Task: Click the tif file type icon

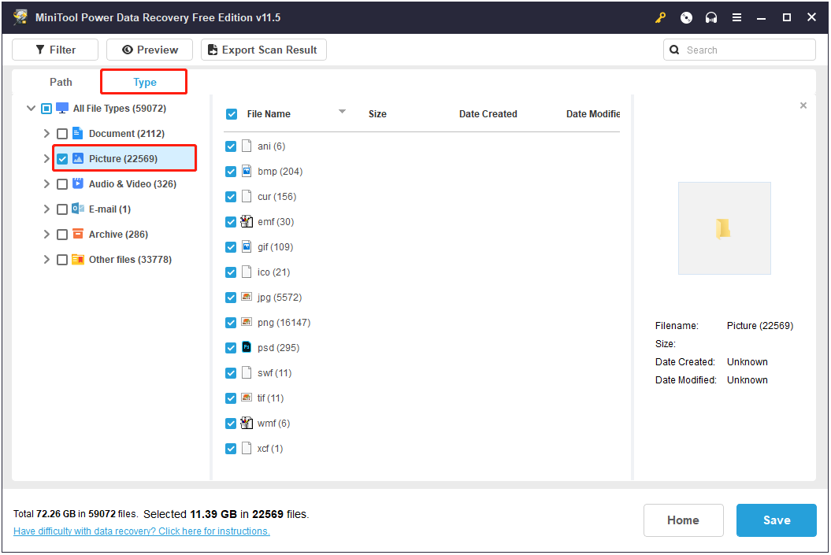Action: click(x=247, y=398)
